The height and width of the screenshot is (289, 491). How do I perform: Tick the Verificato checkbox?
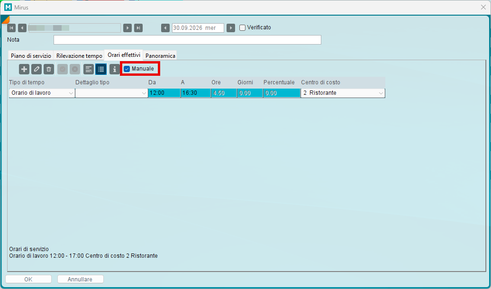coord(242,27)
